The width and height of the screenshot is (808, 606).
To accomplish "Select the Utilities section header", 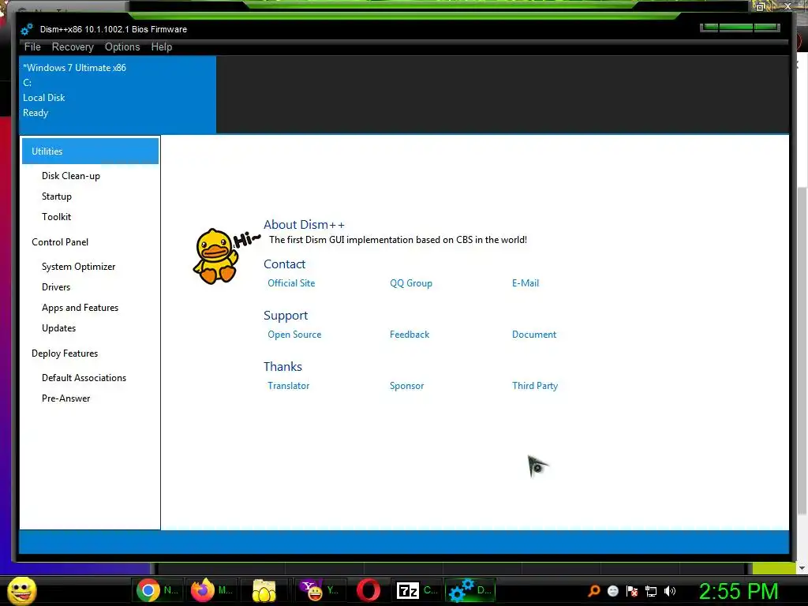I will 90,151.
